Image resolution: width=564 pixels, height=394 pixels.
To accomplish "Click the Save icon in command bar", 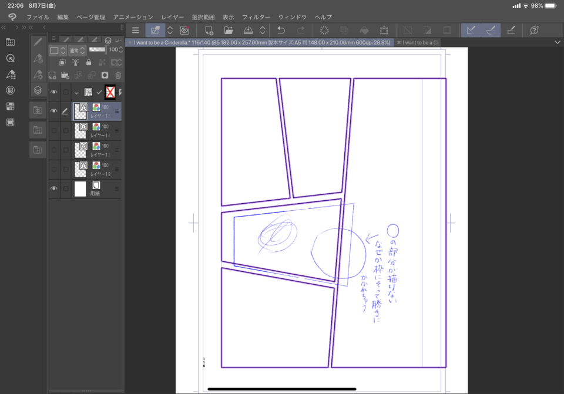I will [x=248, y=31].
